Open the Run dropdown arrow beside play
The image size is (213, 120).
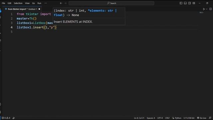click(x=207, y=9)
